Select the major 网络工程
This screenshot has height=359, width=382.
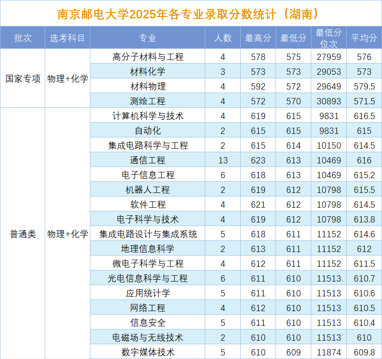148,308
